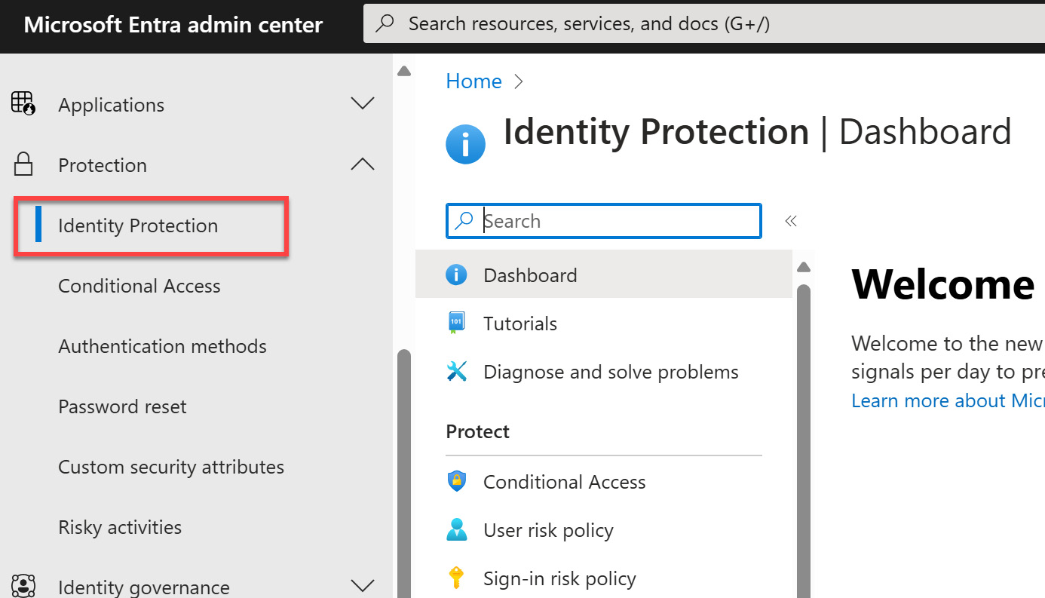Click the Welcome heading text
Image resolution: width=1045 pixels, height=598 pixels.
coord(942,284)
